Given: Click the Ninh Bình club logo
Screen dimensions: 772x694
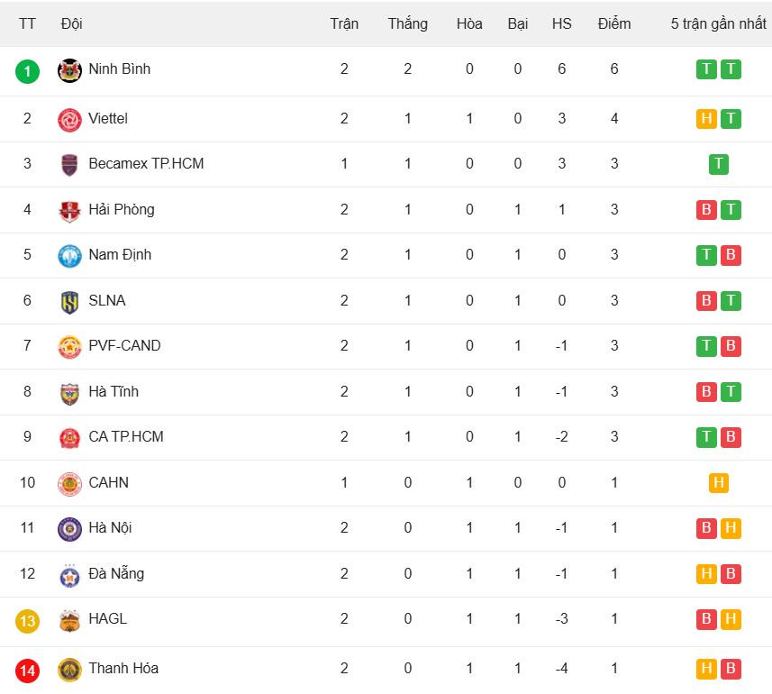Looking at the screenshot, I should click(x=69, y=70).
